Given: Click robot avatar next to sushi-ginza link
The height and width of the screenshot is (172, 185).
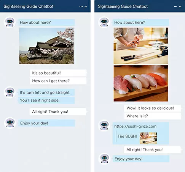Looking at the screenshot, I should (x=104, y=125).
